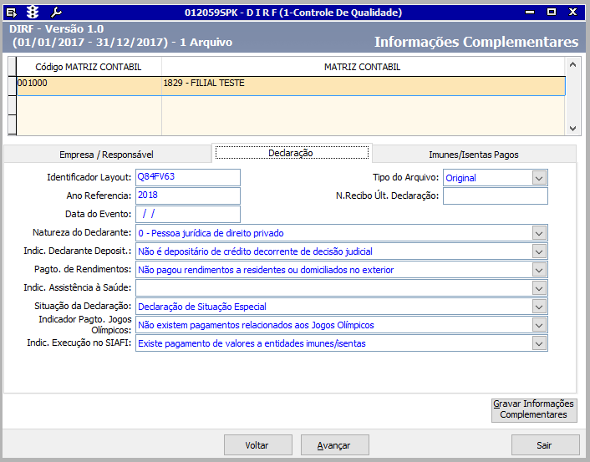Click Gravar Informações Complementares button
The width and height of the screenshot is (590, 462).
coord(534,409)
